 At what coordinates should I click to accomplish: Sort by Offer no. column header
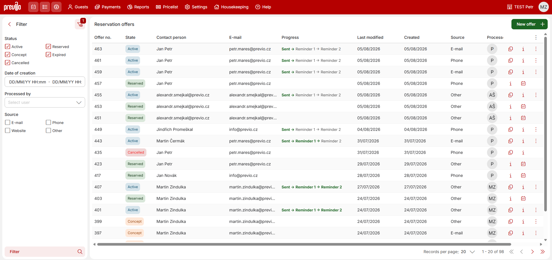103,37
